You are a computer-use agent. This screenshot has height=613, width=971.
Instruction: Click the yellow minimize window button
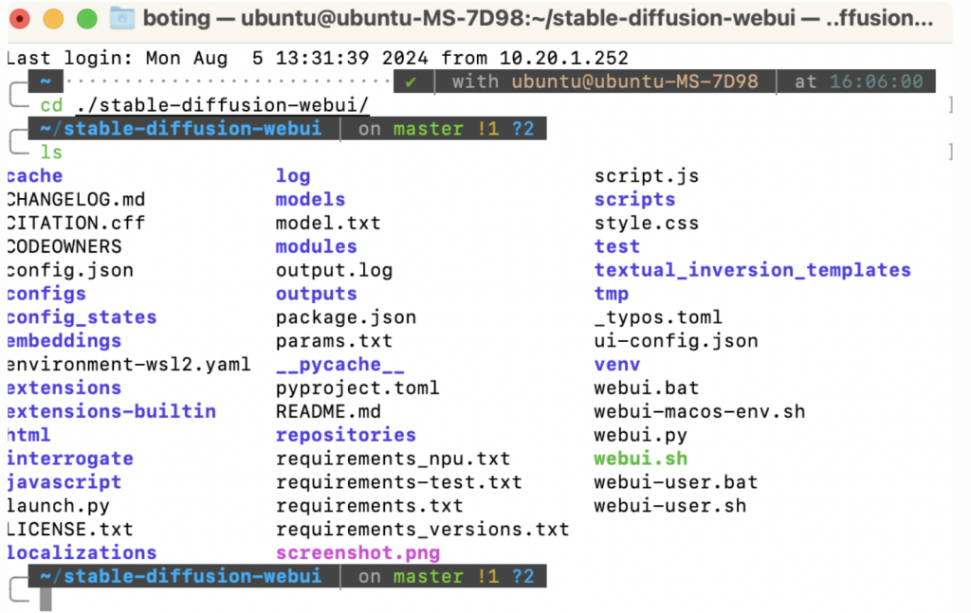tap(53, 19)
